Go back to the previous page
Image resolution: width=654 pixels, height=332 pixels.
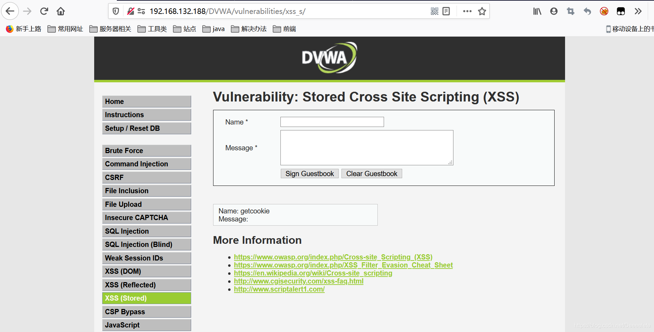pos(10,11)
